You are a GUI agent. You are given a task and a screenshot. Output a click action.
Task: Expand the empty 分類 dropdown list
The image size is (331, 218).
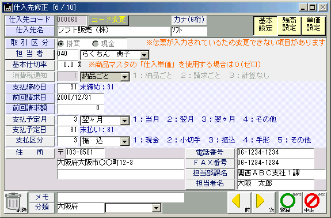[x=157, y=208]
